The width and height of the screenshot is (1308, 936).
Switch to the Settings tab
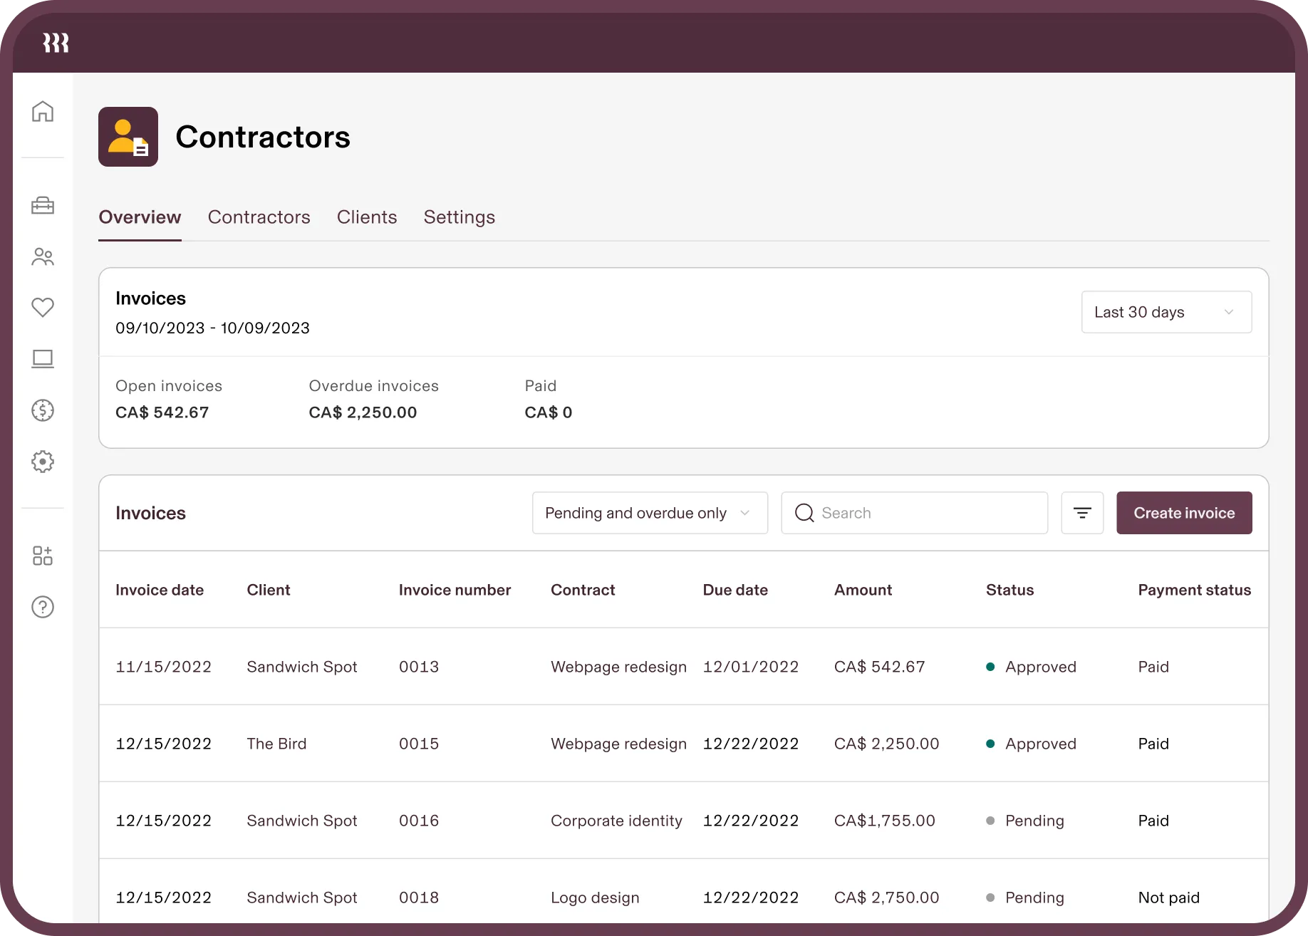coord(460,217)
